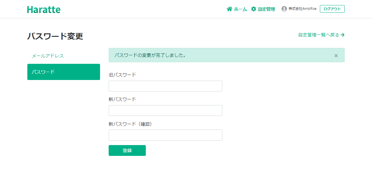Go to the ホーム text link

240,9
